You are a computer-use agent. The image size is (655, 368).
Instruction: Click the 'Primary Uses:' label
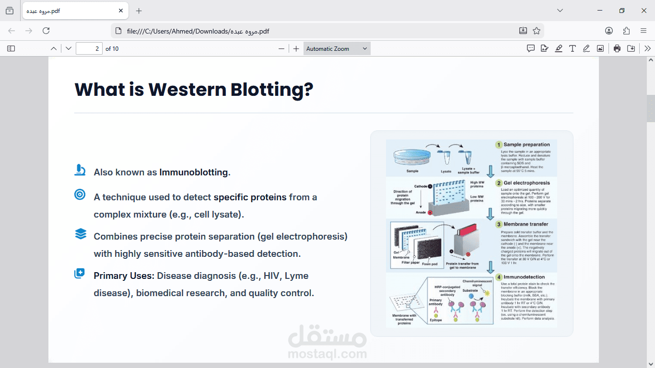click(124, 276)
